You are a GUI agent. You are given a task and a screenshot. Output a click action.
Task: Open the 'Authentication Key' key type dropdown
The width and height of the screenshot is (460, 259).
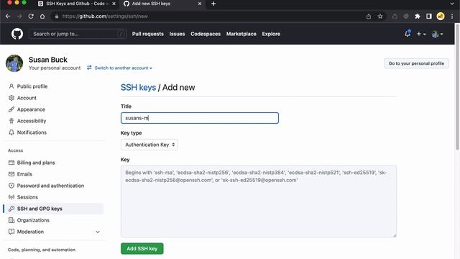pyautogui.click(x=149, y=145)
